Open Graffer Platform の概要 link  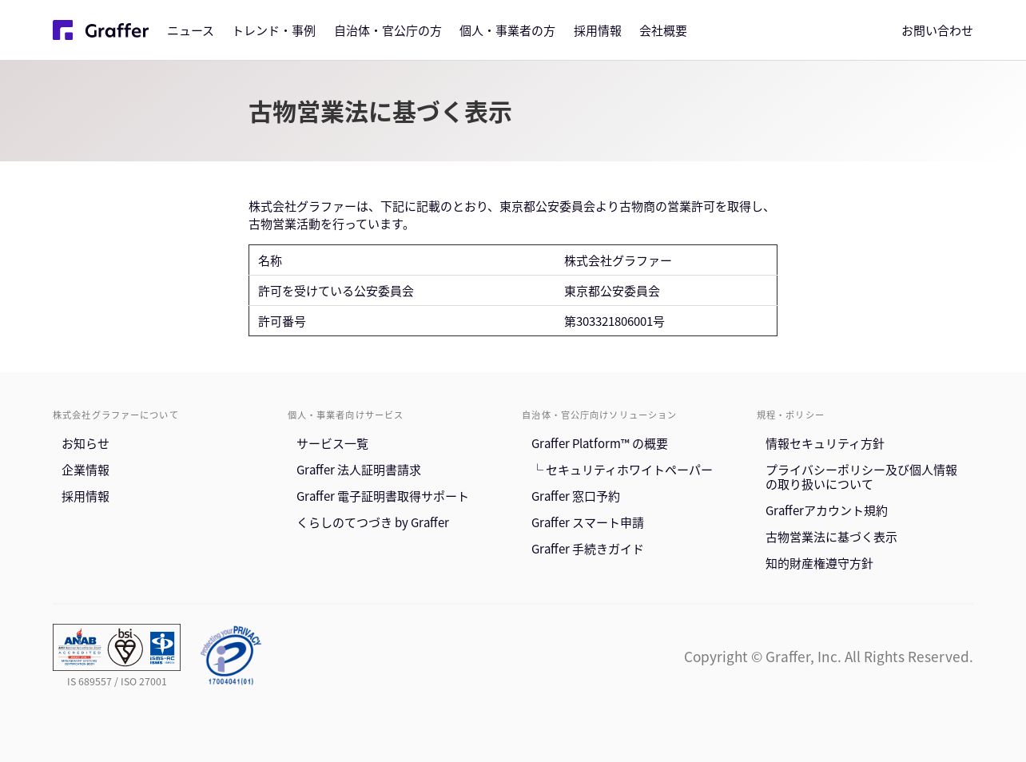[x=599, y=443]
